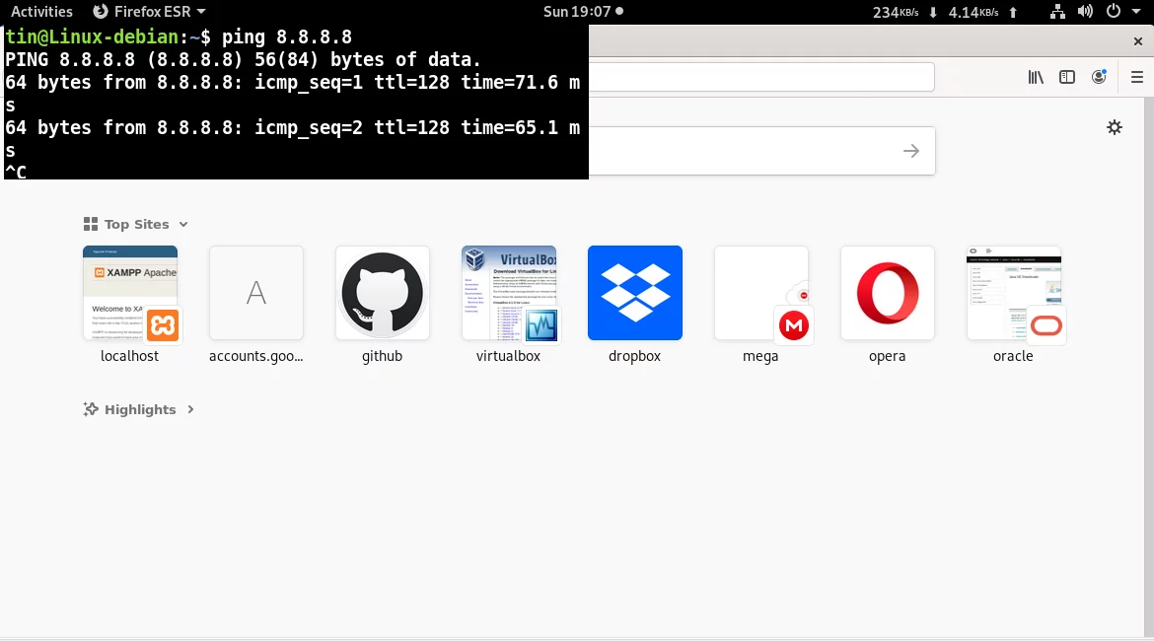The height and width of the screenshot is (641, 1154).
Task: Expand the Highlights section chevron
Action: pos(190,409)
